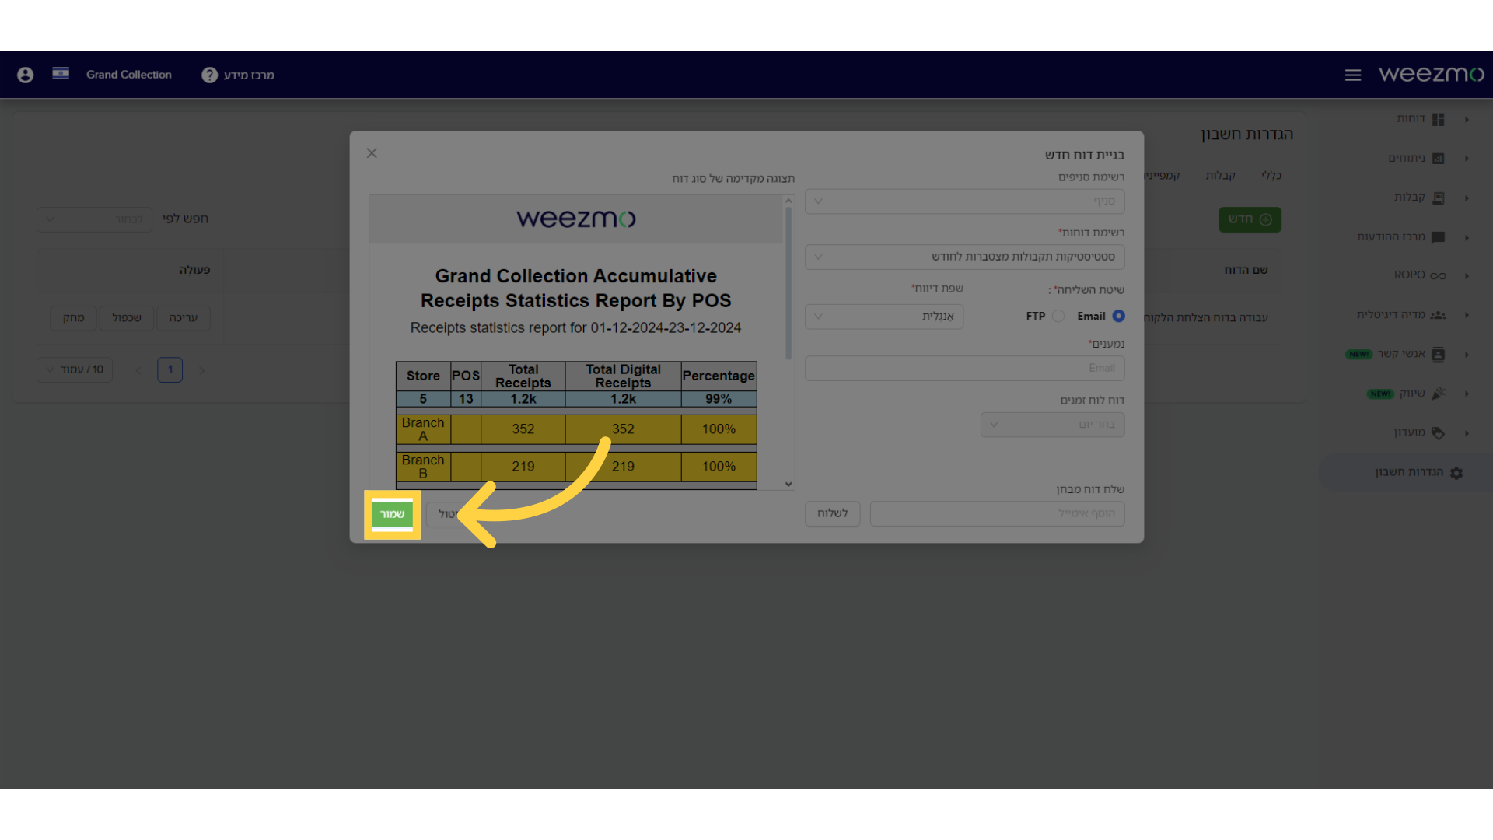Screen dimensions: 1493x840
Task: Click the weezmo logo in top bar
Action: 1431,74
